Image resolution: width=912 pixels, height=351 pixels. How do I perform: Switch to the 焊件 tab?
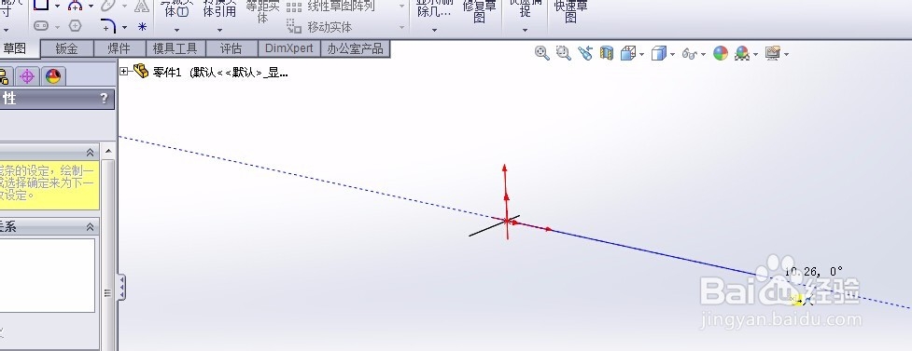click(x=119, y=48)
